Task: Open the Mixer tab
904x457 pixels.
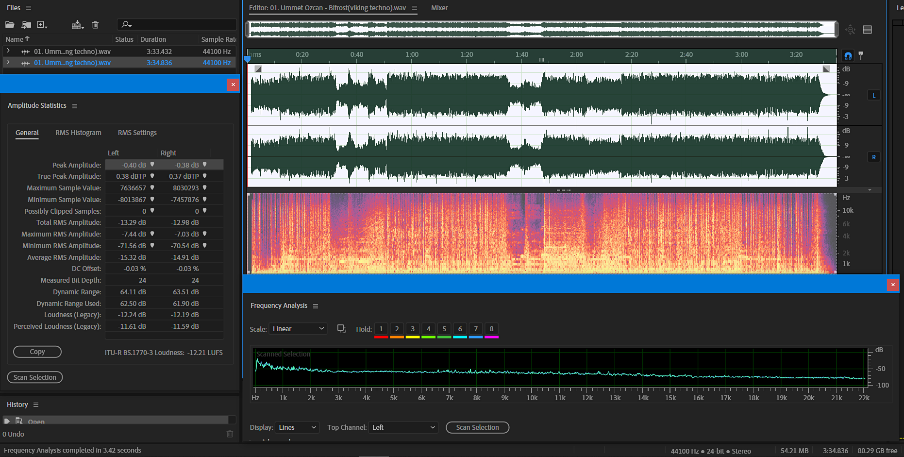Action: [439, 8]
